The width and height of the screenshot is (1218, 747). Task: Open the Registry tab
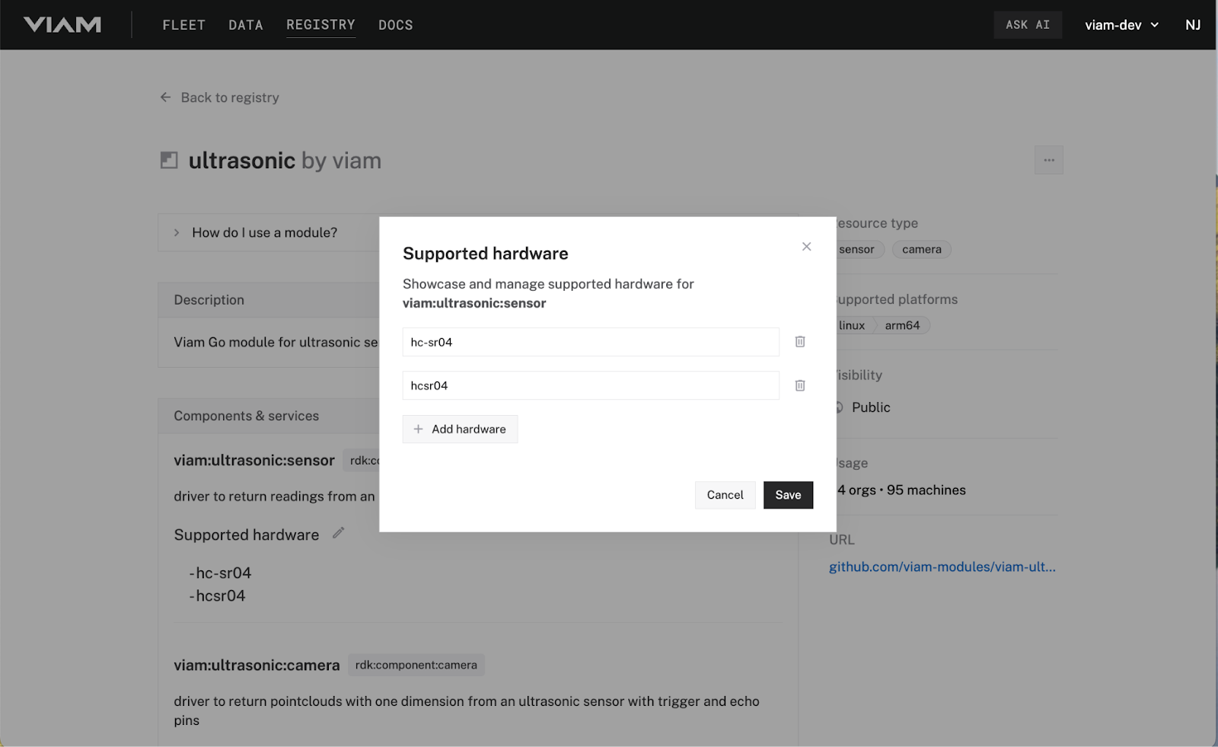tap(320, 25)
